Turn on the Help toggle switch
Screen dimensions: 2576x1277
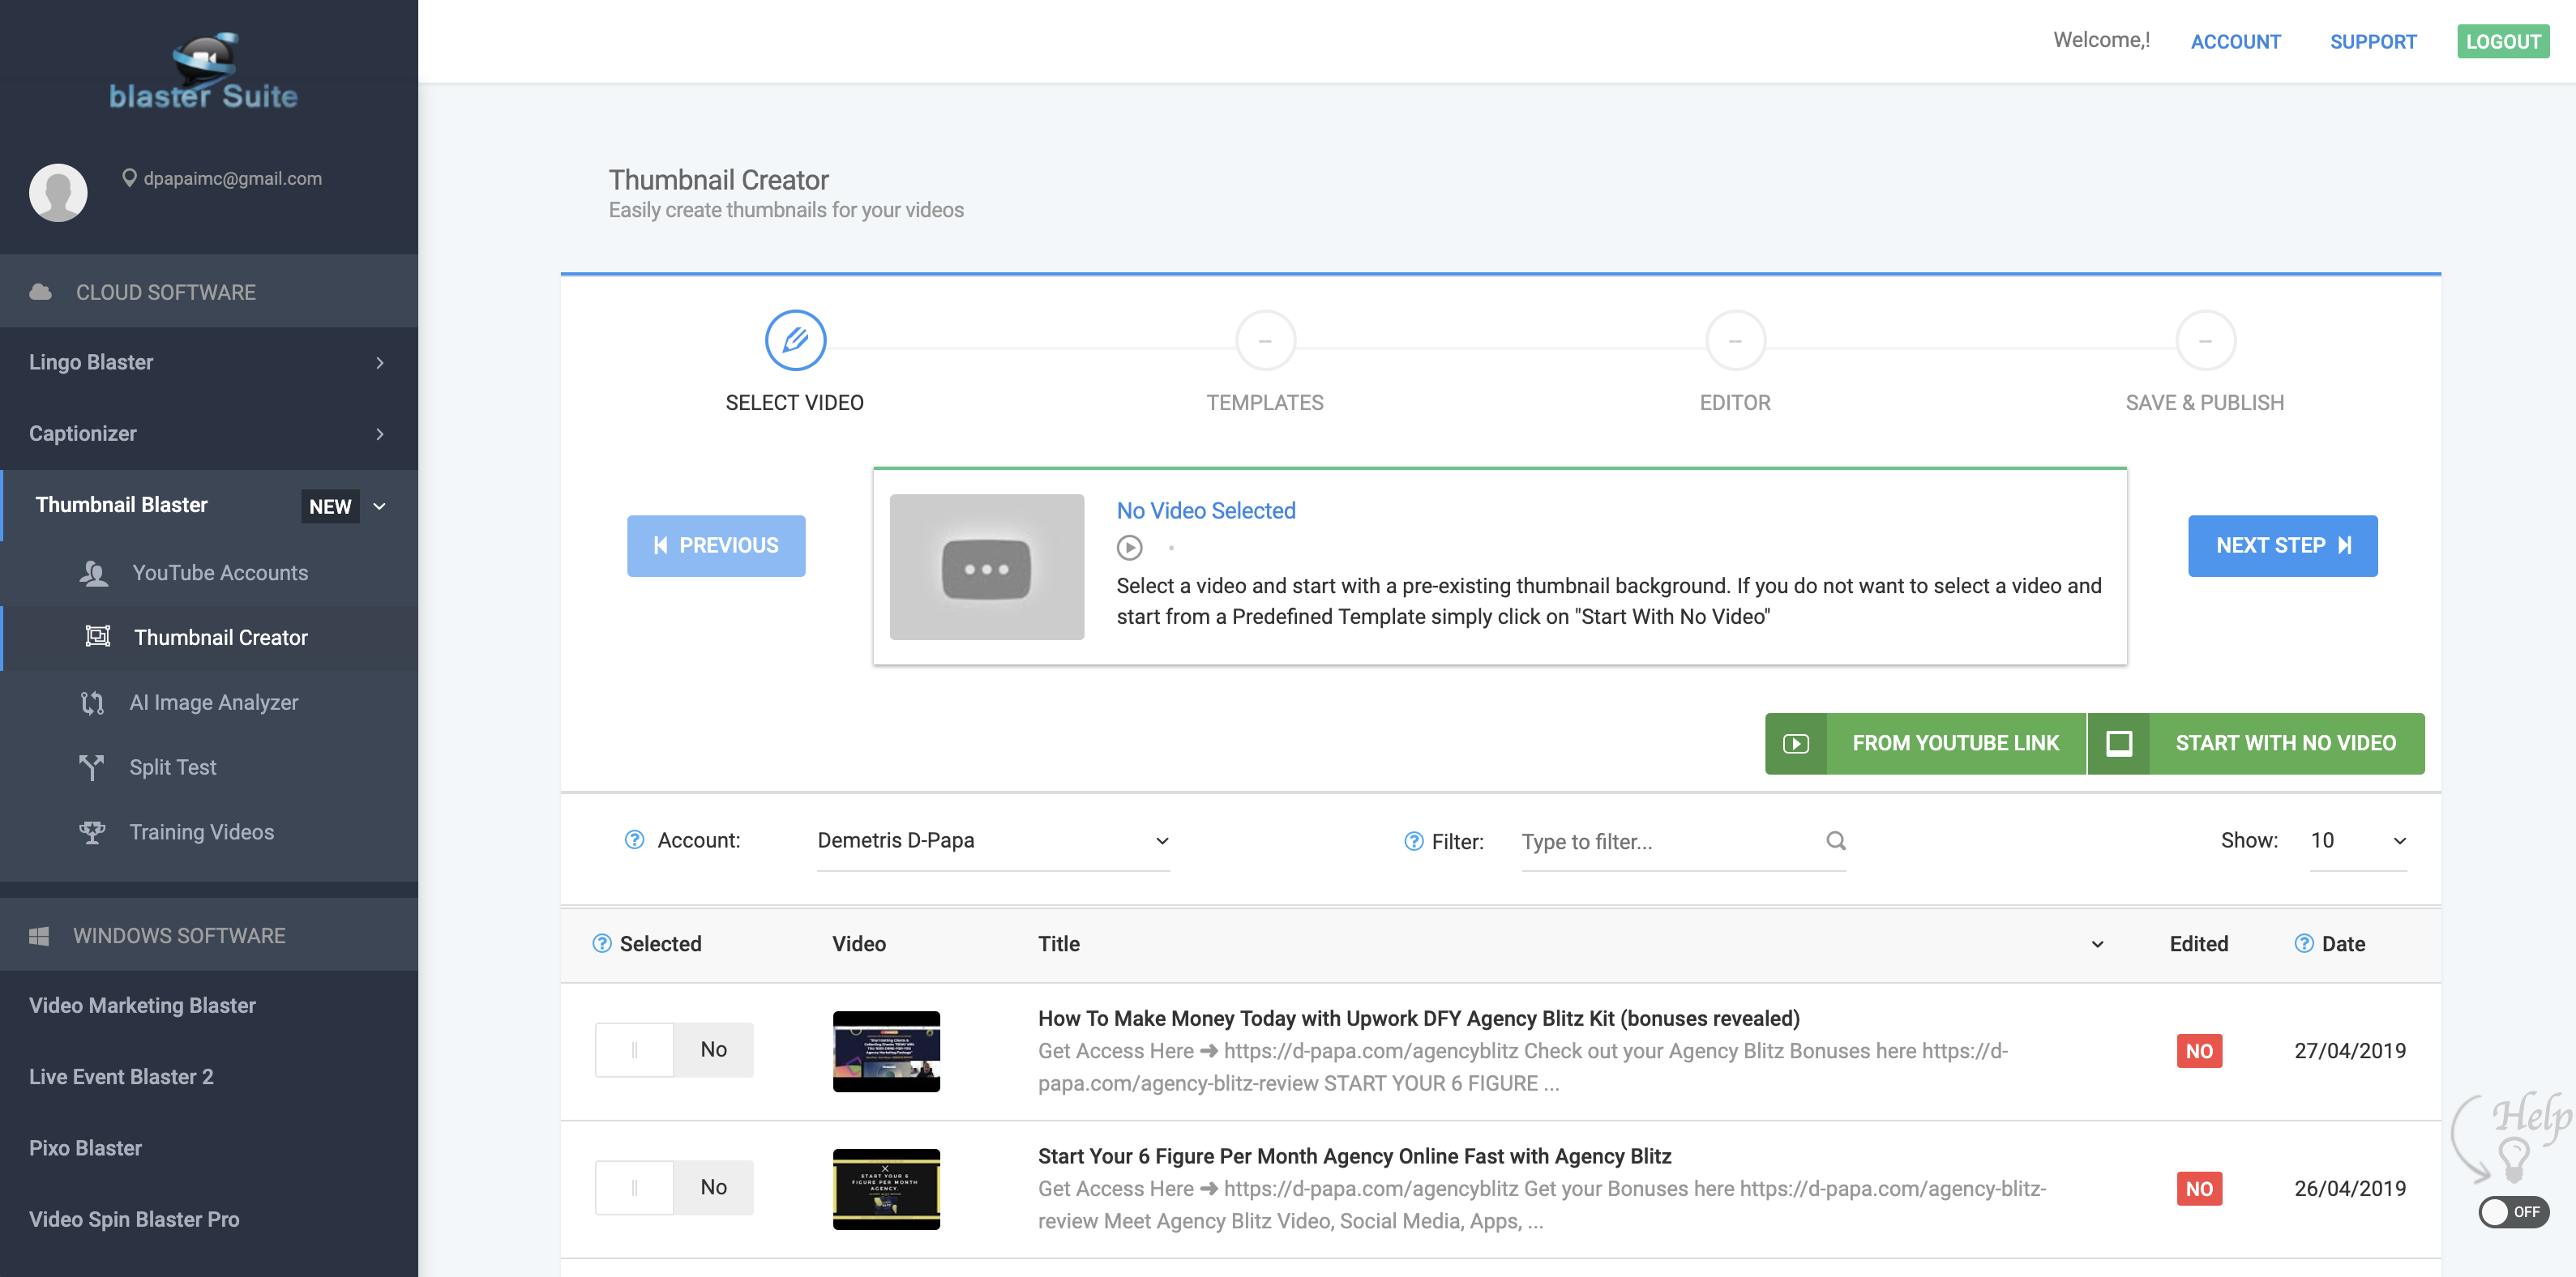[2513, 1211]
